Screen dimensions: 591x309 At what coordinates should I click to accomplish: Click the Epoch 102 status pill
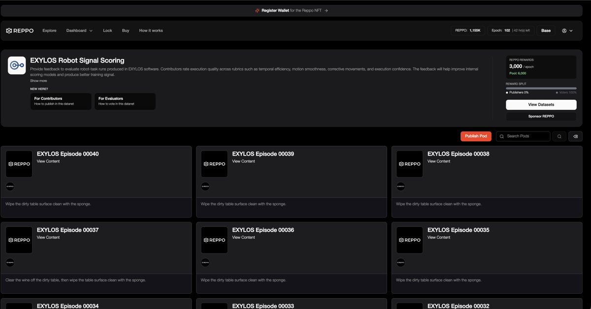point(511,31)
